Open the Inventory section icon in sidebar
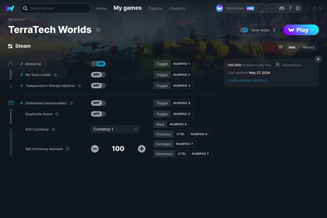 (x=10, y=103)
